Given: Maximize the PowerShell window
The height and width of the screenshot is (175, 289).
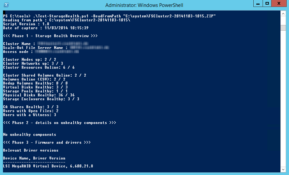Looking at the screenshot, I should (267, 4).
